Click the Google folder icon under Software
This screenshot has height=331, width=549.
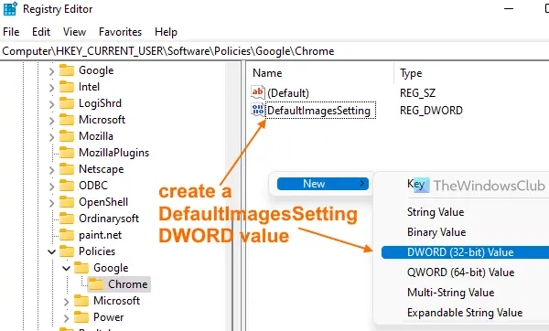(67, 70)
